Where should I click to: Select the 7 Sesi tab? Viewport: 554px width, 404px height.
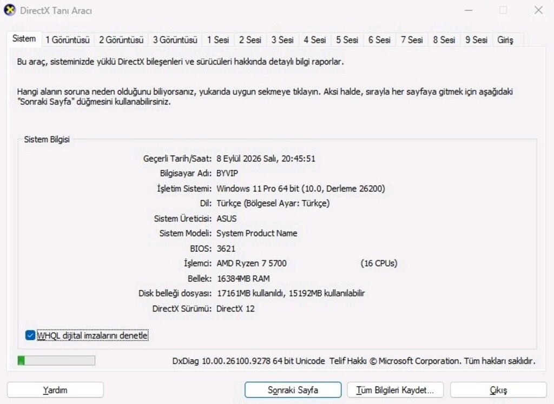pyautogui.click(x=412, y=40)
